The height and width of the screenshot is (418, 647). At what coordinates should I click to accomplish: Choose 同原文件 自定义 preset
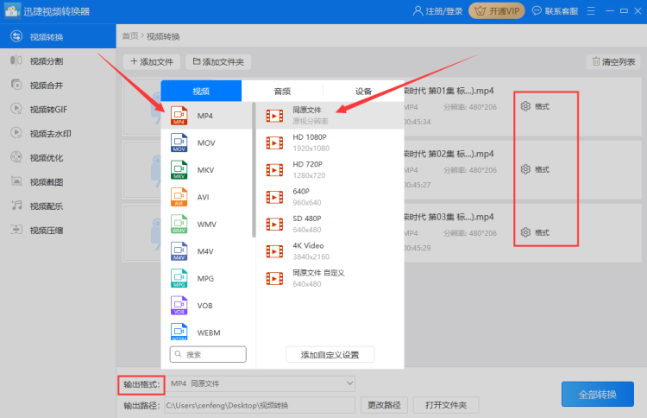(x=330, y=278)
